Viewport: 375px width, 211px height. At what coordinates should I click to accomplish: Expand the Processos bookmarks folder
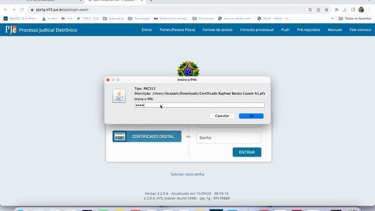pyautogui.click(x=203, y=18)
